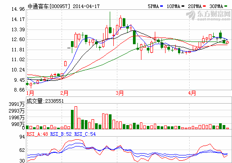Select the 30PMA legend label
The image size is (232, 163).
(216, 6)
